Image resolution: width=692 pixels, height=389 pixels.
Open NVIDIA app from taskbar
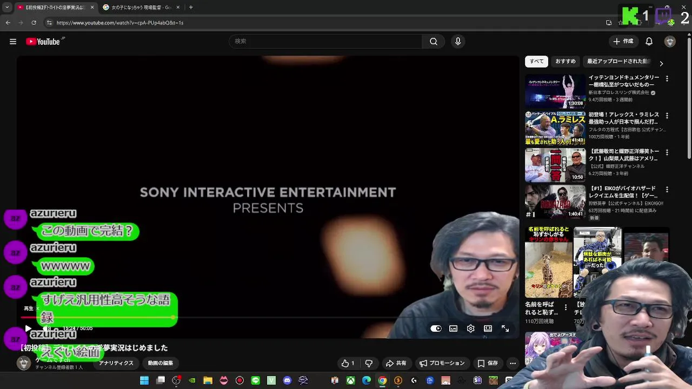click(192, 380)
